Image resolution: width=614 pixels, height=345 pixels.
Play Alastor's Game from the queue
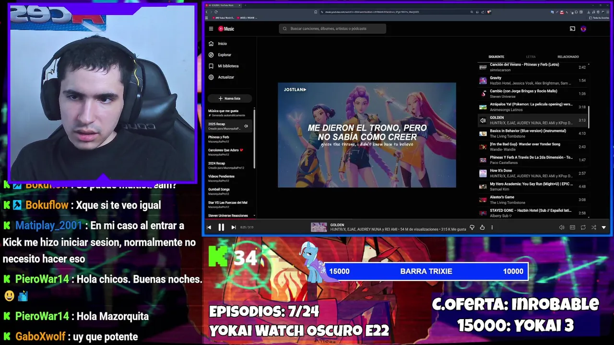532,200
